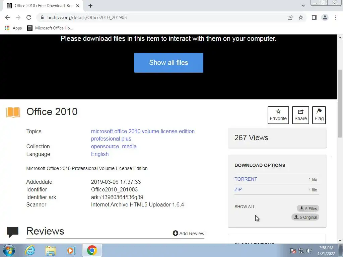Click the Internet Archive HTML5 Uploader 1.6.4 text
The image size is (343, 257).
137,205
